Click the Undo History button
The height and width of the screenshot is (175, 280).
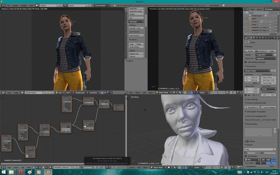tap(136, 47)
